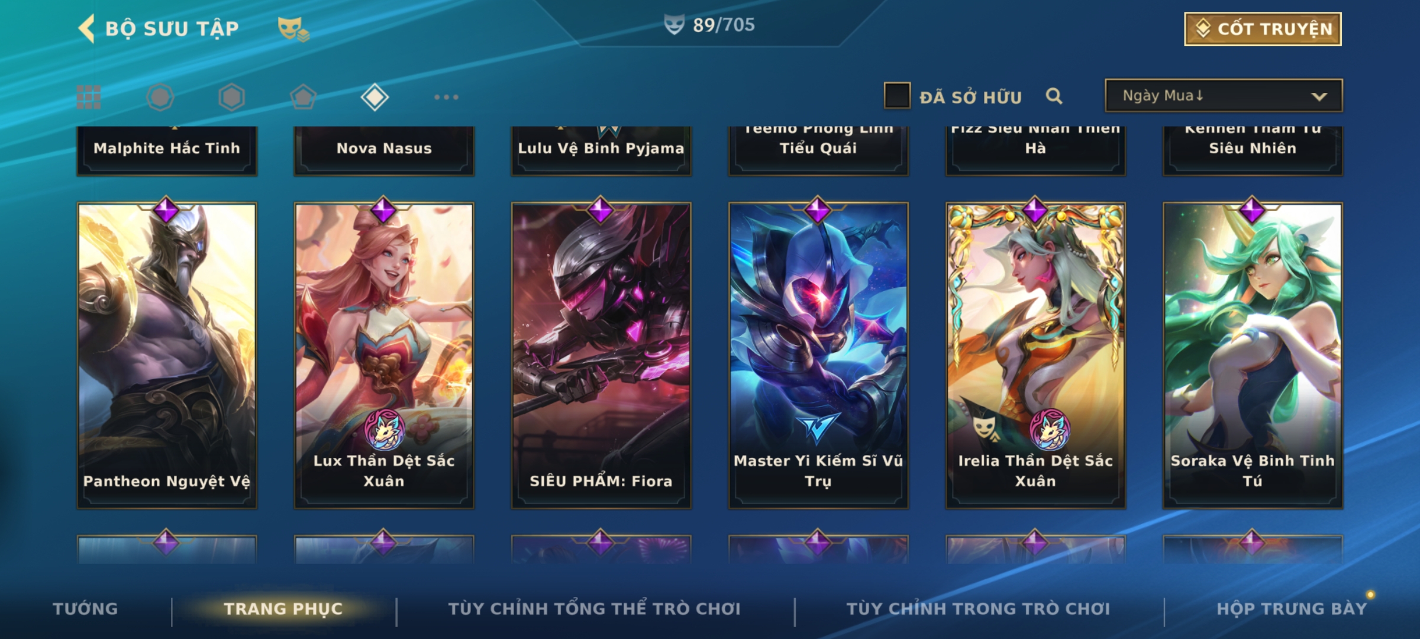The height and width of the screenshot is (639, 1420).
Task: Open the golden mask shop icon
Action: [x=293, y=29]
